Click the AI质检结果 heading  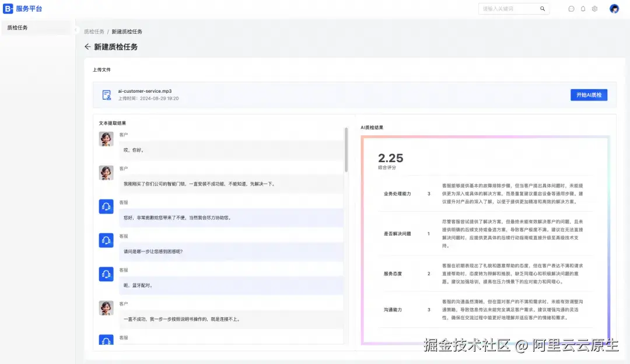372,127
